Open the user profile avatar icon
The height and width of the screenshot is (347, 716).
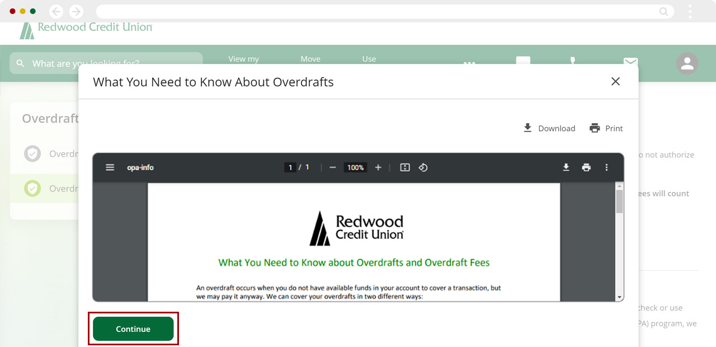687,64
